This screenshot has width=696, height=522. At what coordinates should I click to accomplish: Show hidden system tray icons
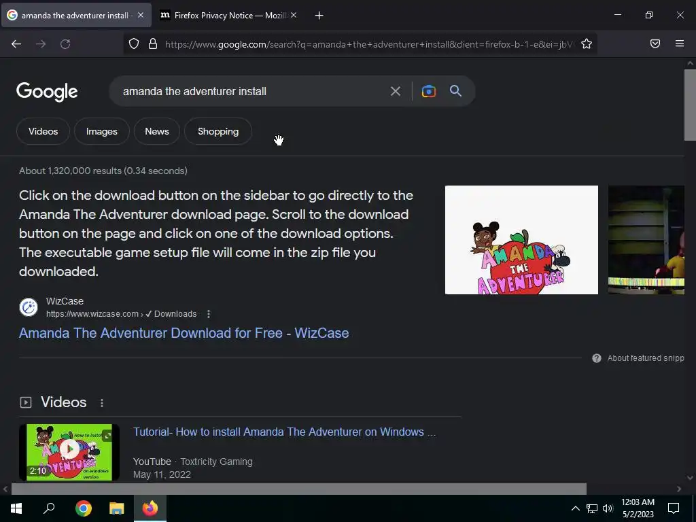[x=575, y=508]
